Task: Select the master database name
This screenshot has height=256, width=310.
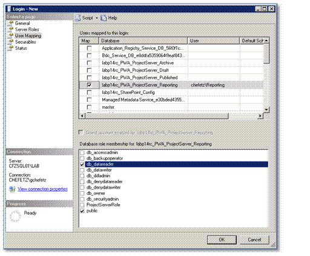Action: click(x=108, y=107)
